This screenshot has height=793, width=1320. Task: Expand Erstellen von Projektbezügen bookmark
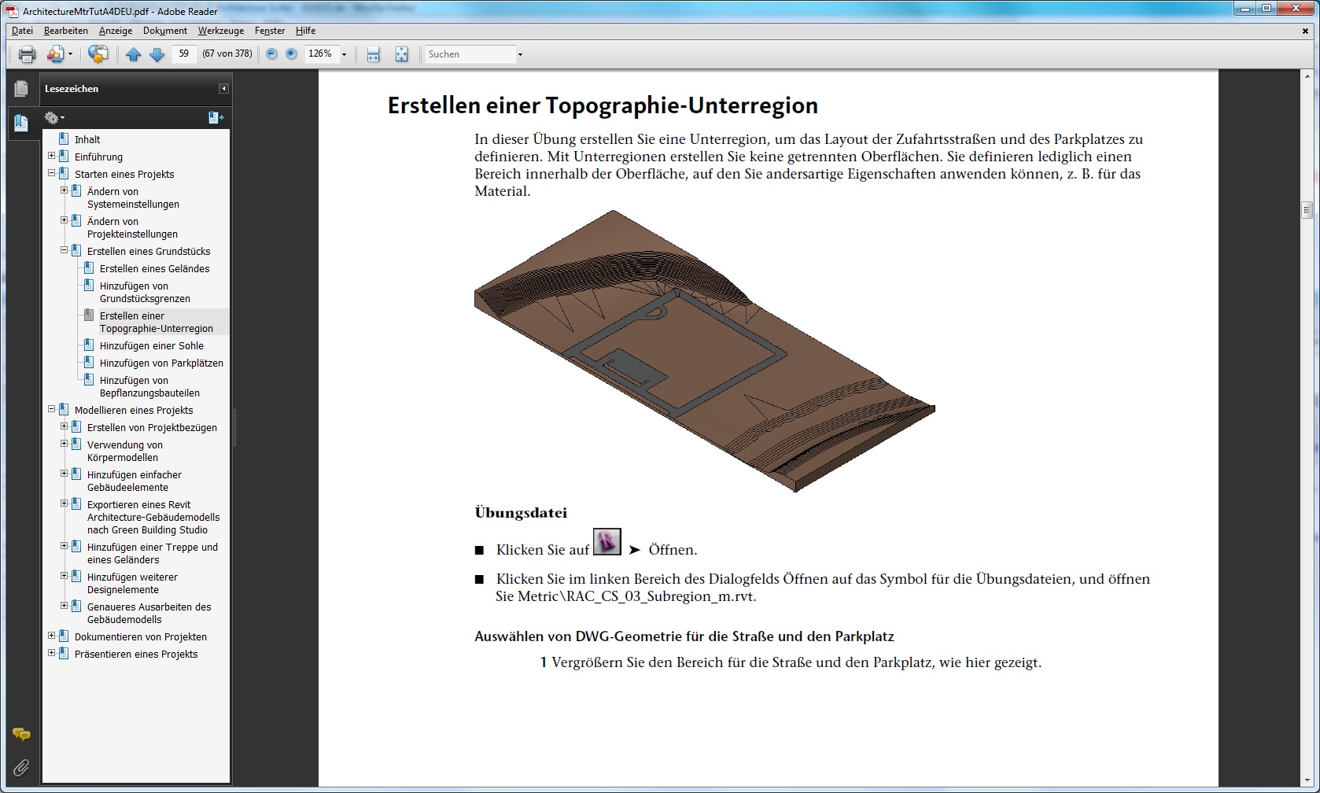(x=65, y=426)
